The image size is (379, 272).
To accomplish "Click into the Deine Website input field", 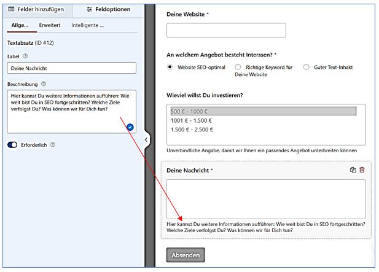I will (226, 30).
